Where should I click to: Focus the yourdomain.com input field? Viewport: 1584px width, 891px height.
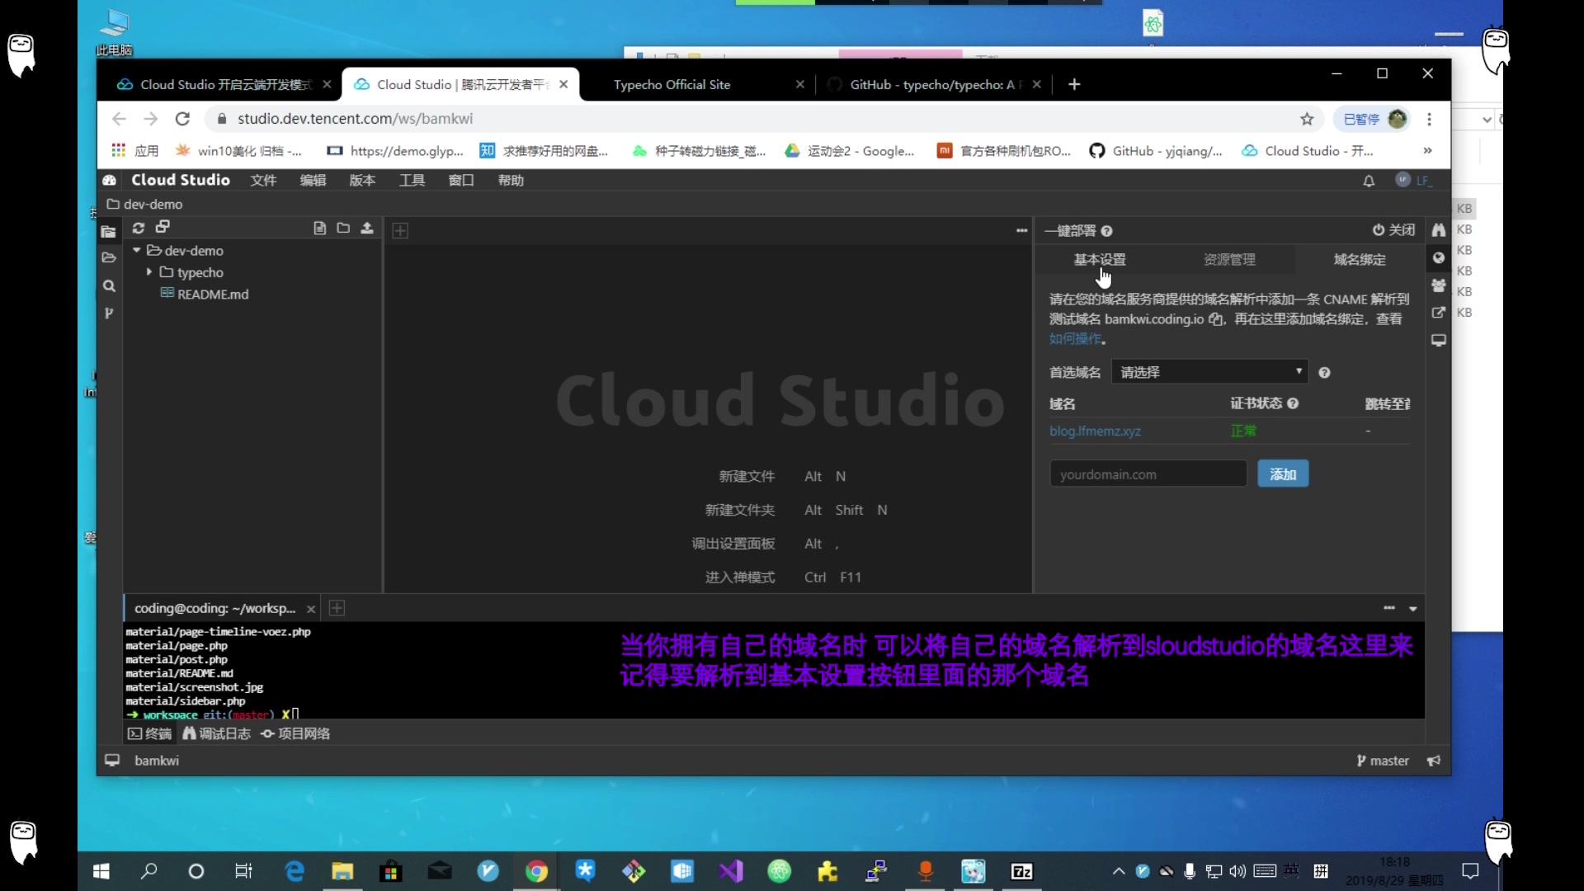coord(1148,474)
